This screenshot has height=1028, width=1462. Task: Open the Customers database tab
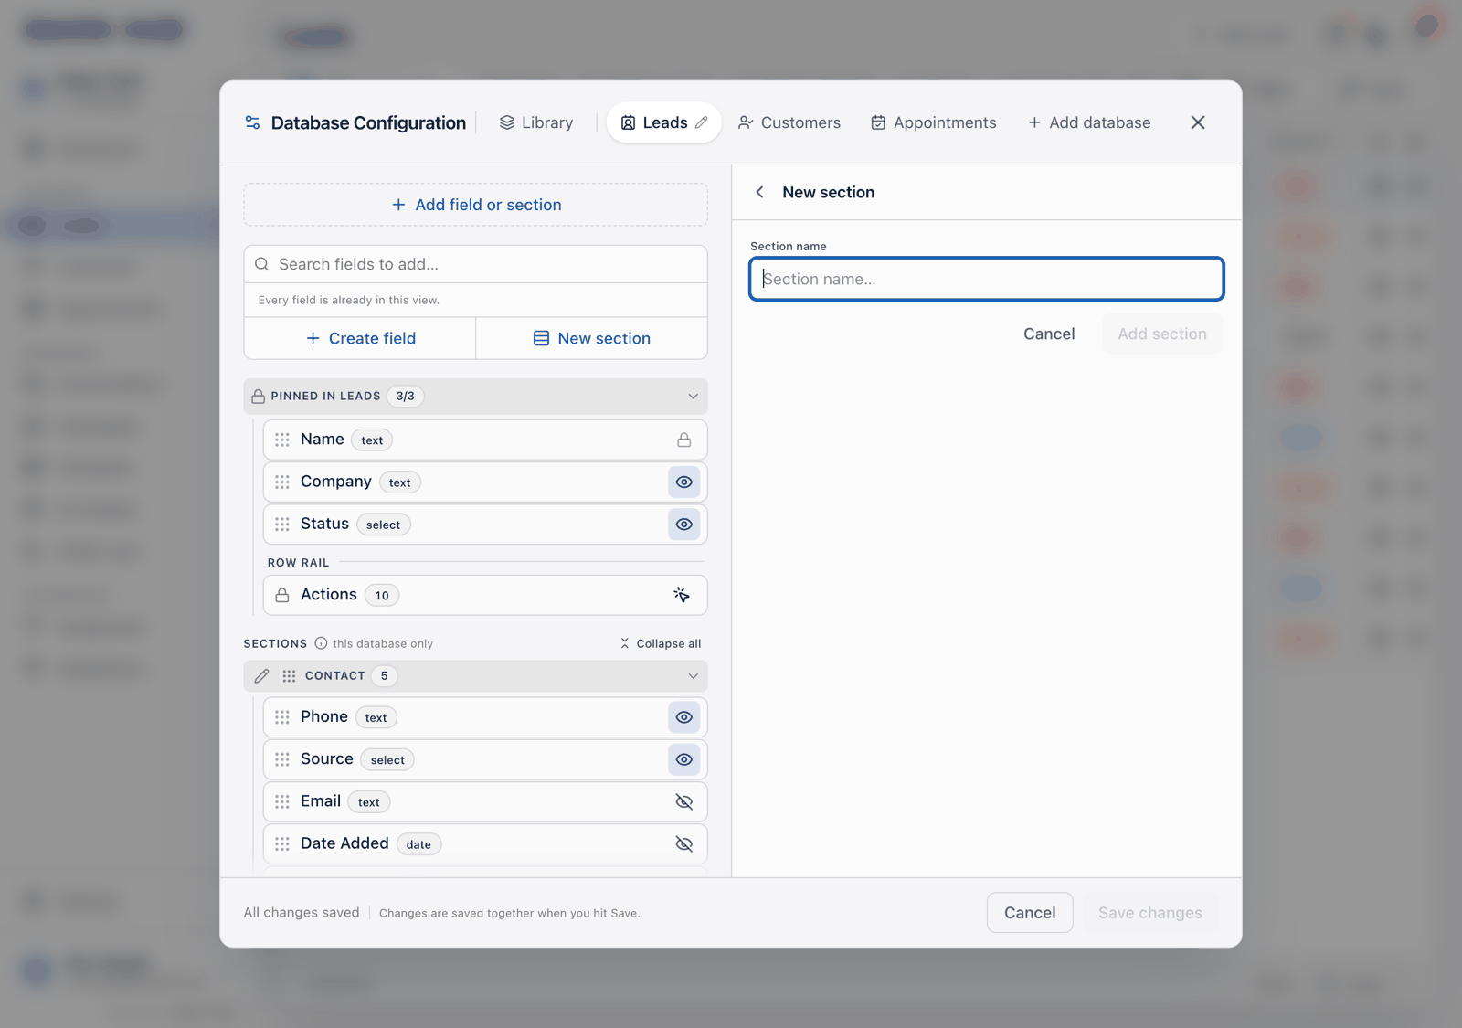pos(789,122)
